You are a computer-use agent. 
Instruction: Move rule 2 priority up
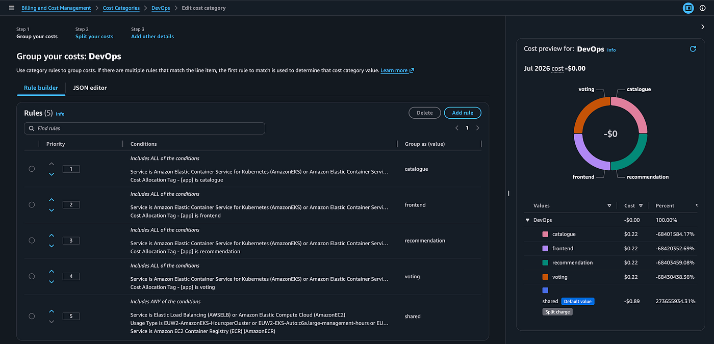coord(52,200)
